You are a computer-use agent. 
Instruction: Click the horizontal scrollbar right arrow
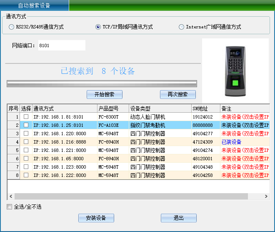coord(266,196)
